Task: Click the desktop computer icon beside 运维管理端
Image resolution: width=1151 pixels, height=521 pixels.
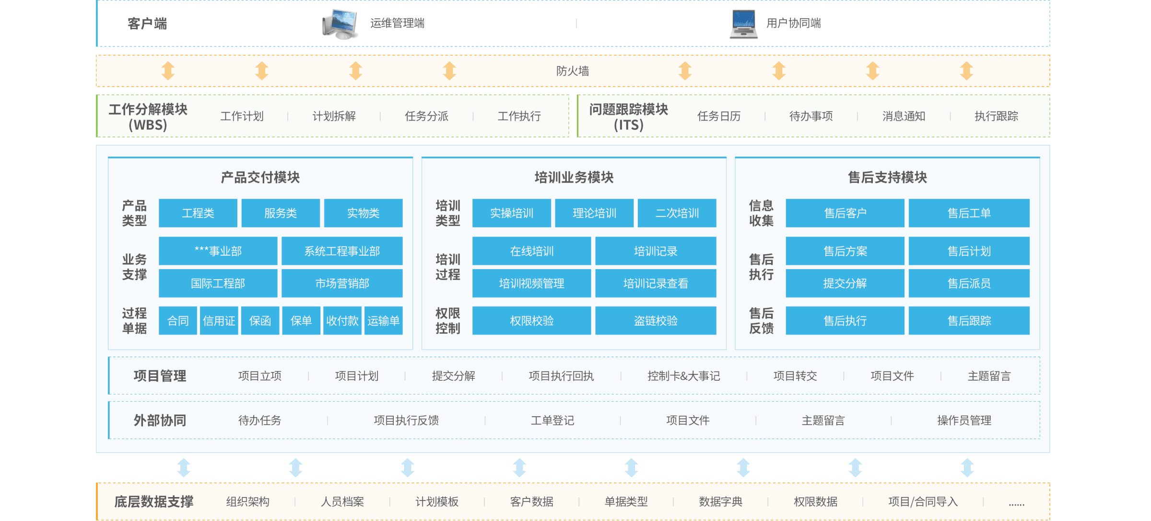Action: (340, 24)
